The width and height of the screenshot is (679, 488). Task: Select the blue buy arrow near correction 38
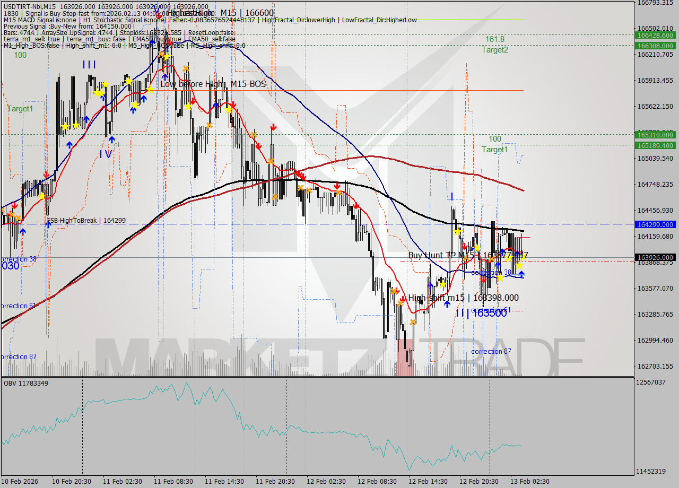point(521,274)
